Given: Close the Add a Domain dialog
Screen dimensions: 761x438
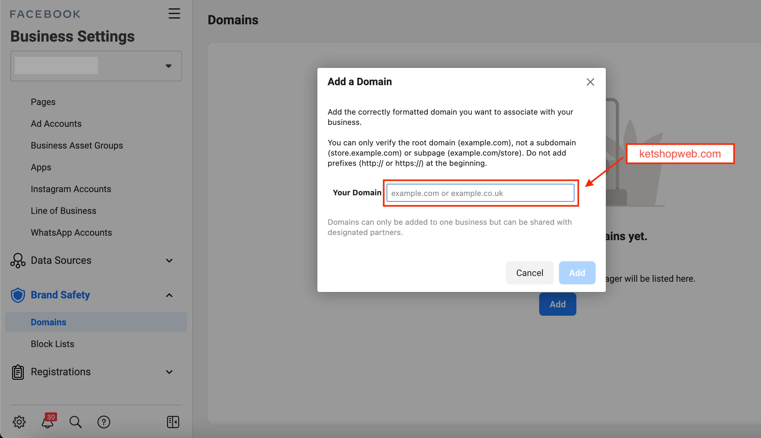Looking at the screenshot, I should click(590, 82).
